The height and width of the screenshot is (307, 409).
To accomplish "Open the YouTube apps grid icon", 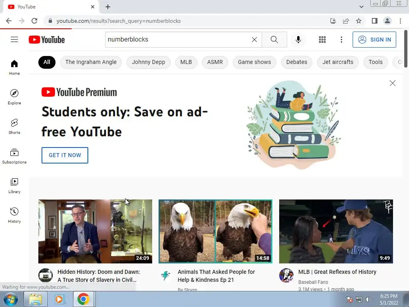I will point(322,40).
